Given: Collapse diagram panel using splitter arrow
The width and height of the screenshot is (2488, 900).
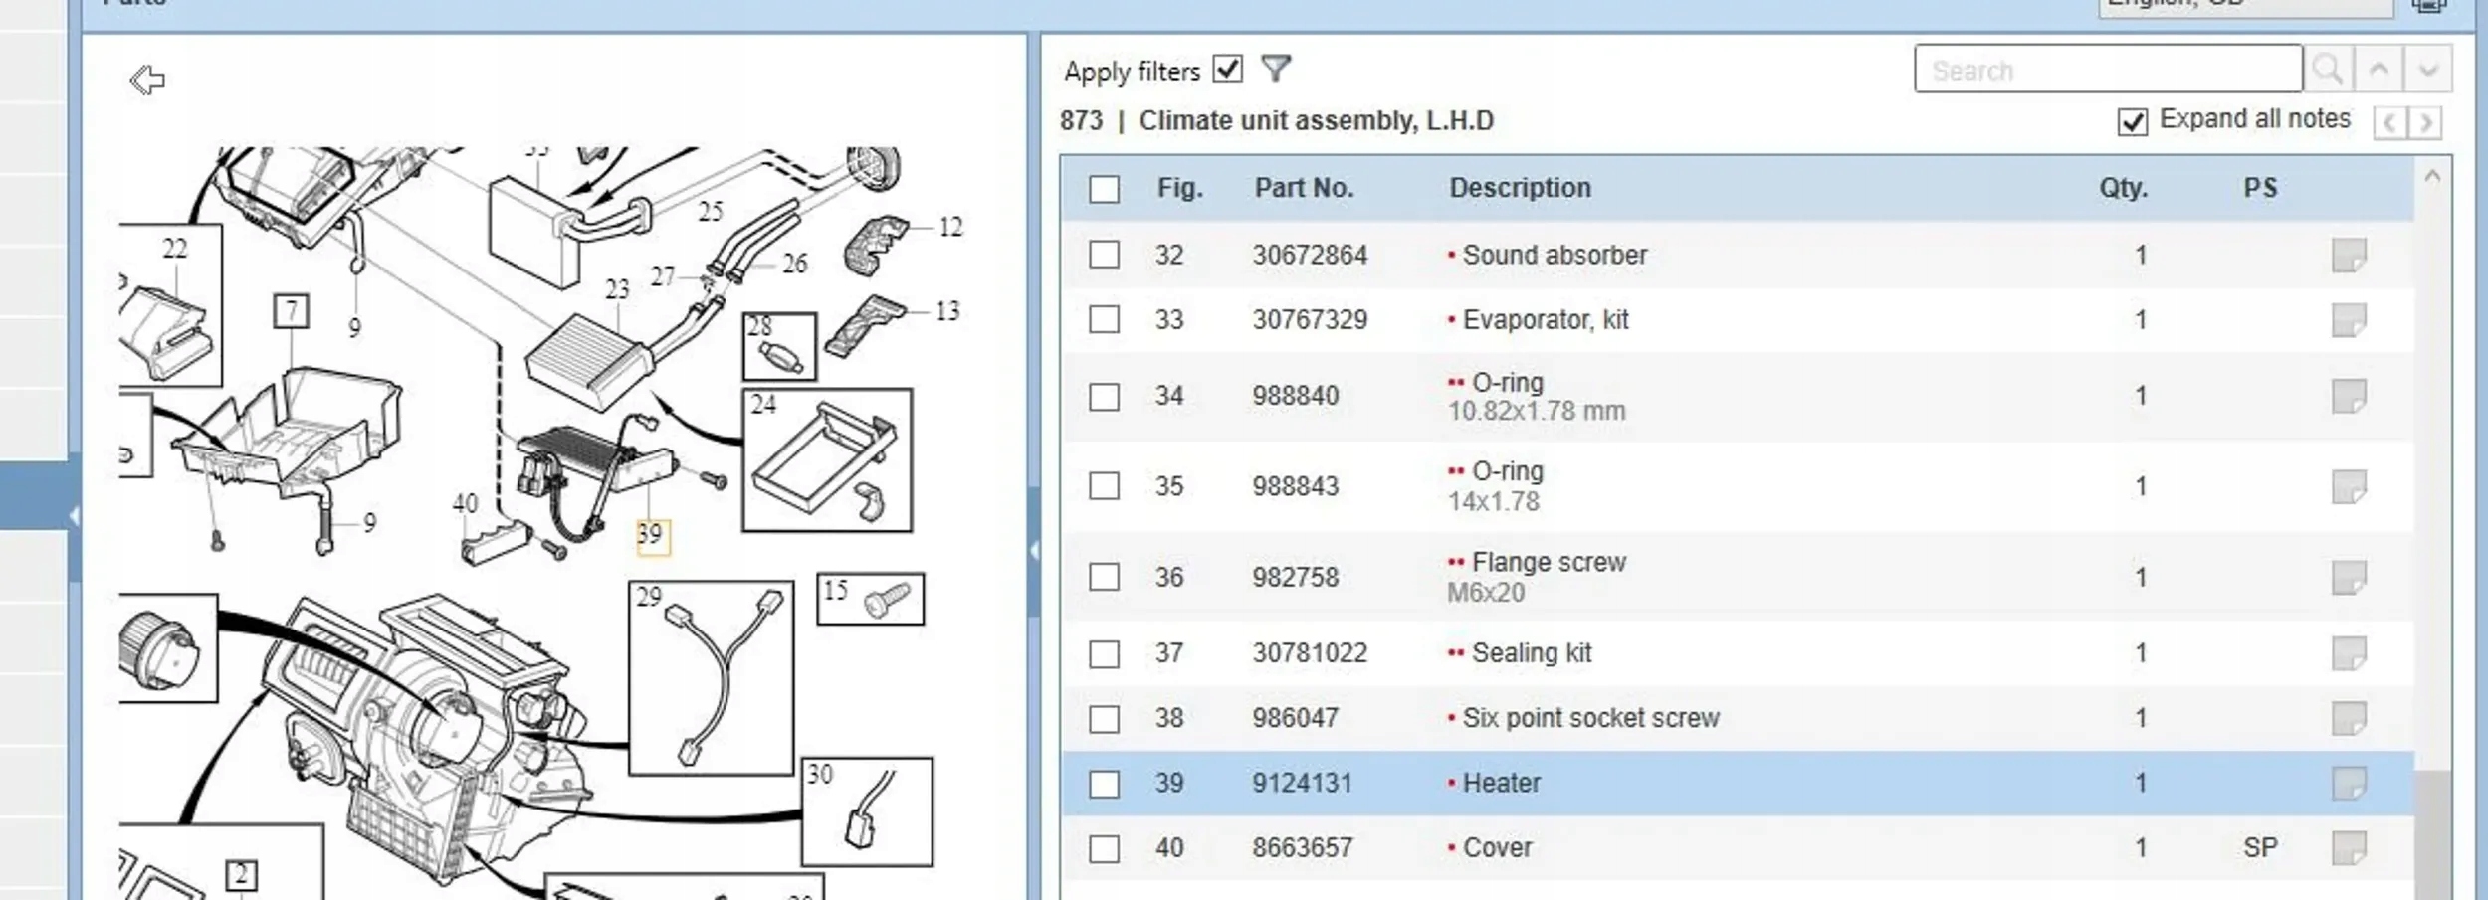Looking at the screenshot, I should (1034, 550).
